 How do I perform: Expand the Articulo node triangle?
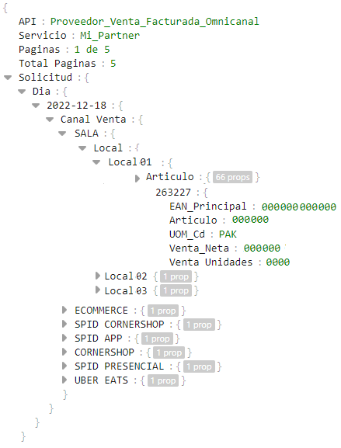point(137,179)
